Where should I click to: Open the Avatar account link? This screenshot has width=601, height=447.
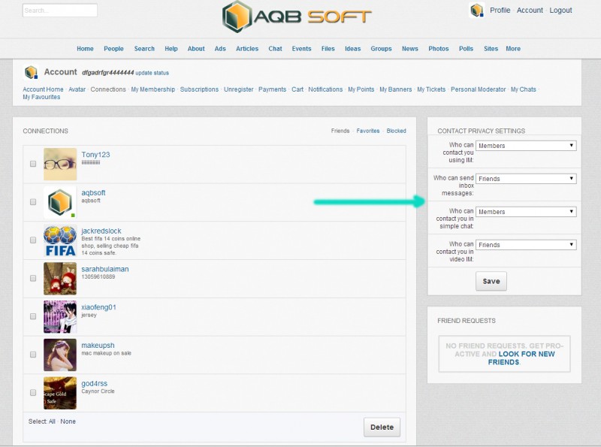tap(77, 89)
